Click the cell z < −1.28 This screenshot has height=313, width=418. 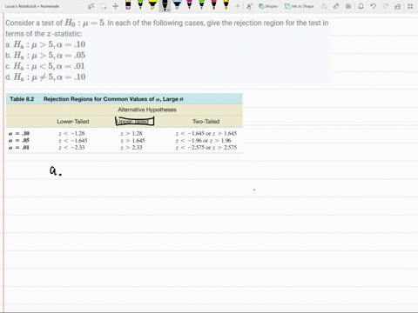point(71,134)
